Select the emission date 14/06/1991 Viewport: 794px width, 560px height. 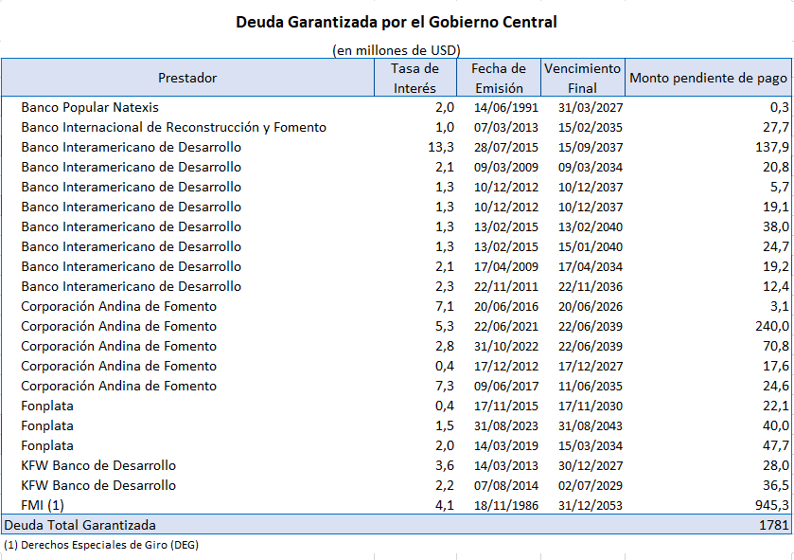(x=506, y=107)
